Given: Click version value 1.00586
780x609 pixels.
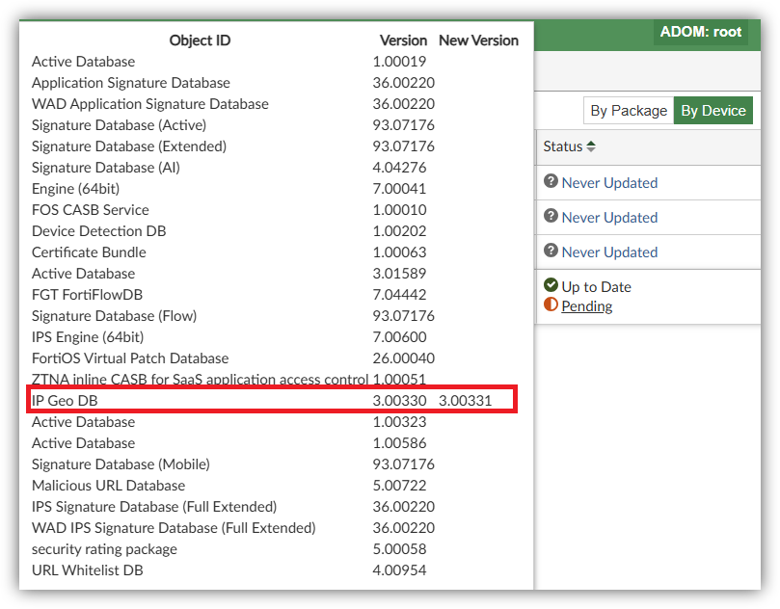Looking at the screenshot, I should [399, 443].
